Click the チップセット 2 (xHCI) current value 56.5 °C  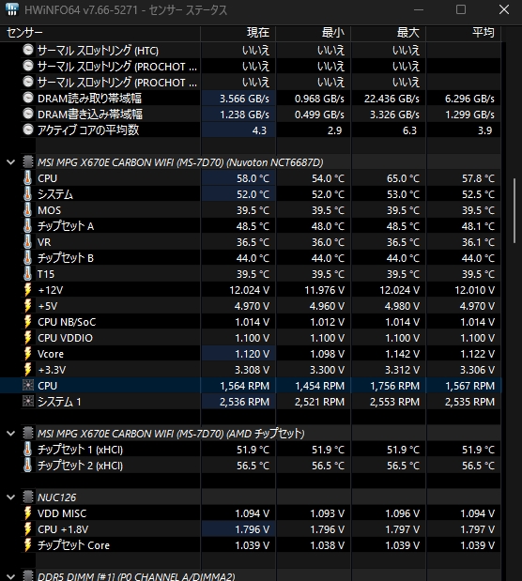coord(253,466)
